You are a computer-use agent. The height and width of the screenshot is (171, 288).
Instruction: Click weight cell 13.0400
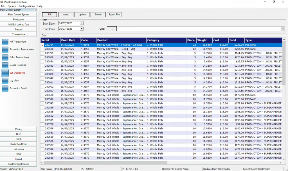[x=204, y=120]
